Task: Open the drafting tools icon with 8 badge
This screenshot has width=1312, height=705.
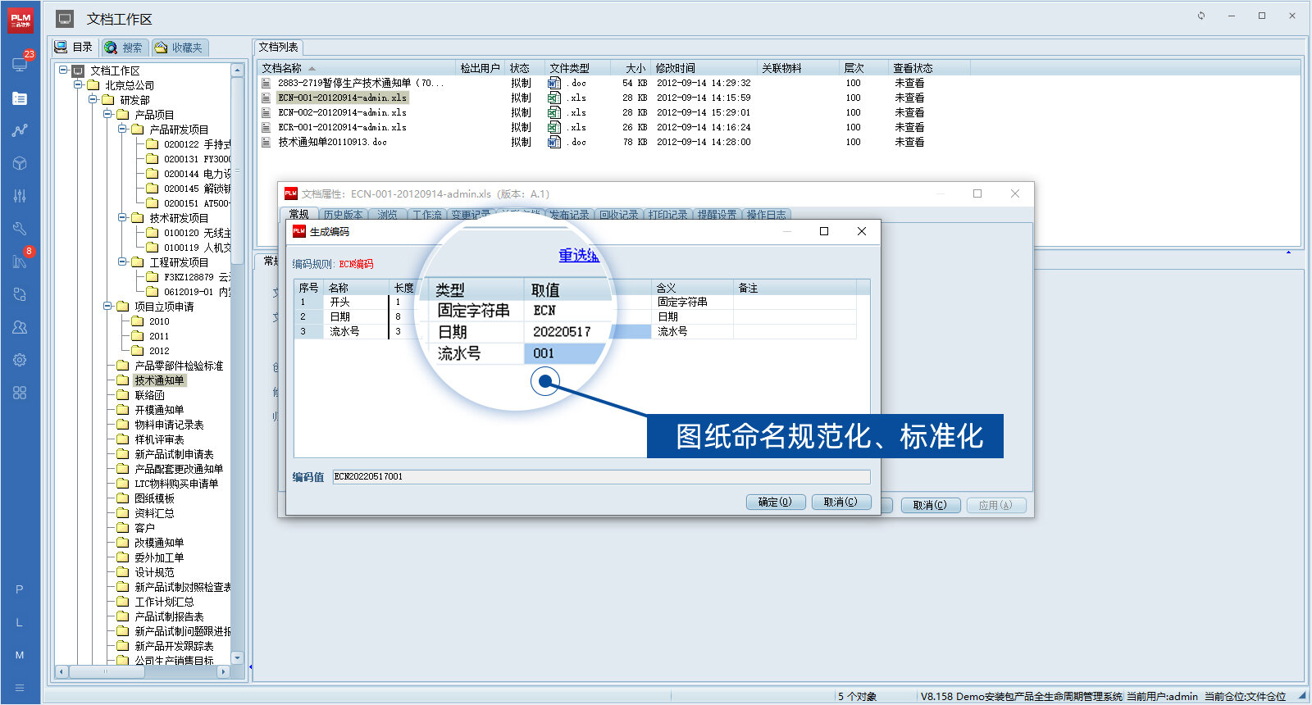Action: pos(20,261)
